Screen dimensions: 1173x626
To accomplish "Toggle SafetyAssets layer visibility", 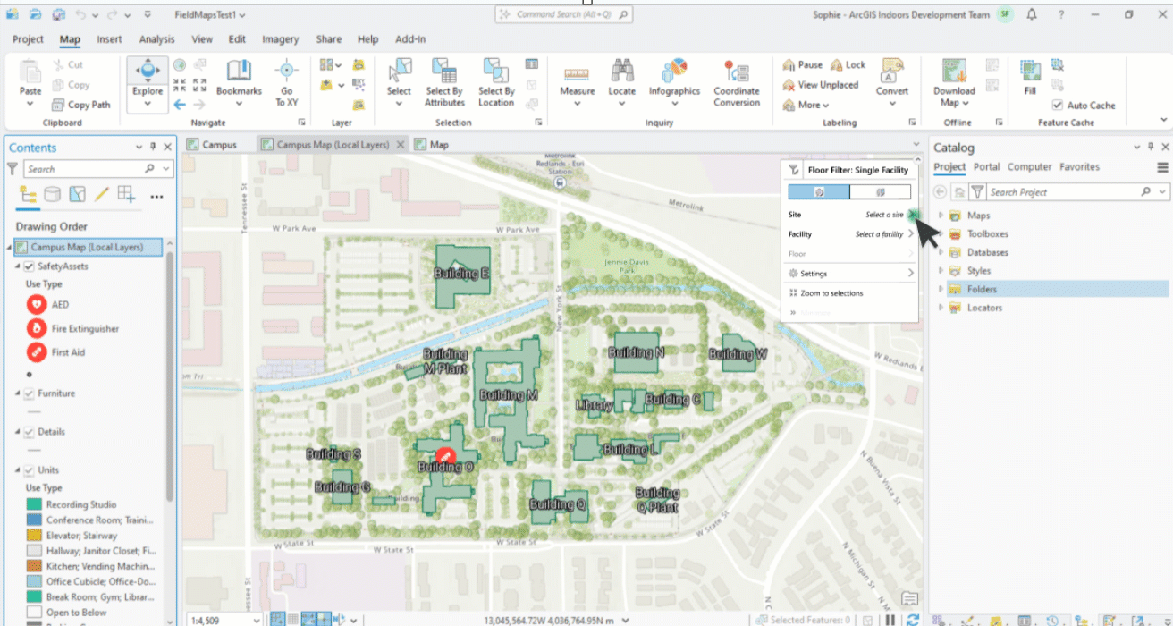I will [x=30, y=266].
